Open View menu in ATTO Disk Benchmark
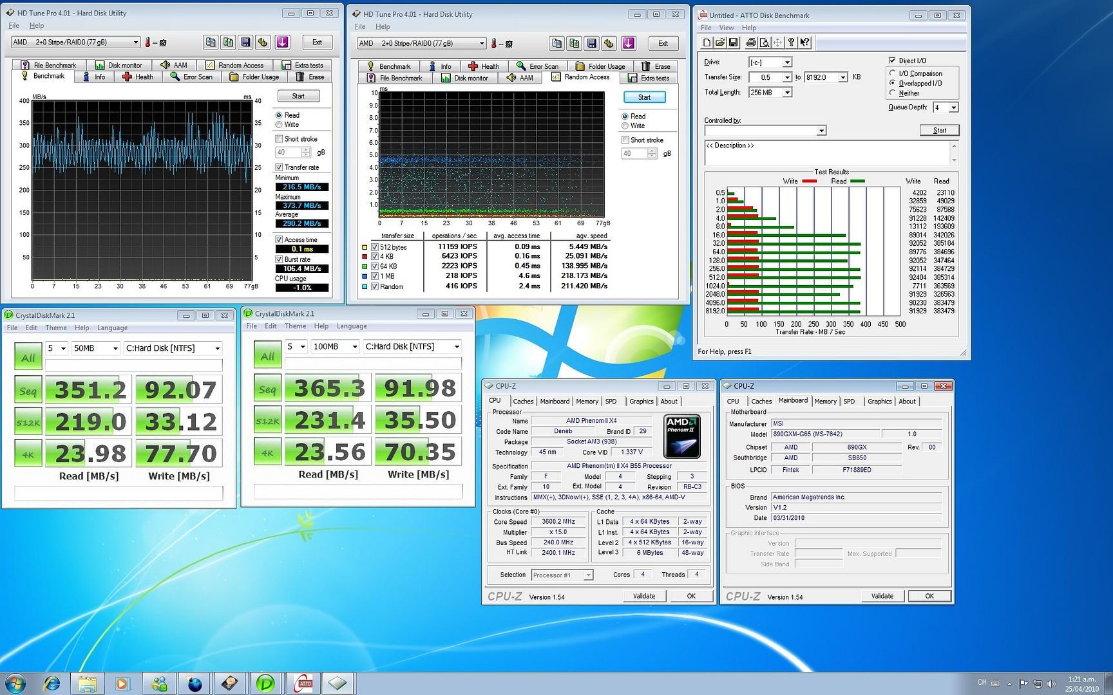Screen dimensions: 1113x695 point(727,28)
